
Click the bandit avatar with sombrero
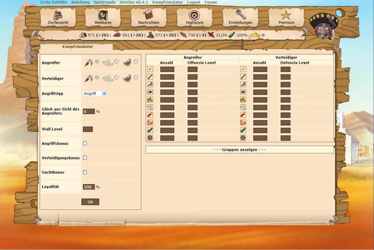coord(324,26)
